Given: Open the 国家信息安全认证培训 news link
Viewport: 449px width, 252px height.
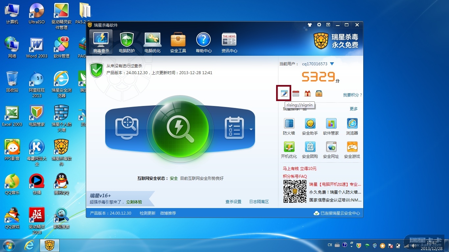Looking at the screenshot, I should coord(335,200).
